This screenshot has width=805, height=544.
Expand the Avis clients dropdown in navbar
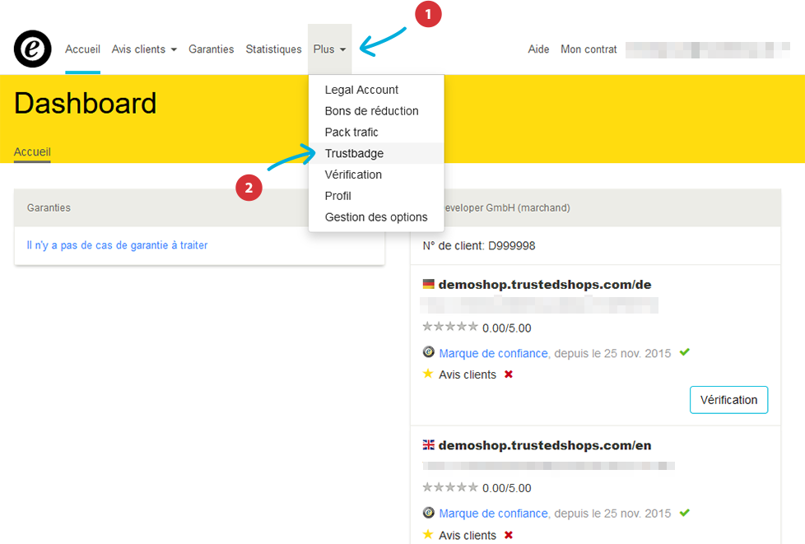(x=144, y=49)
